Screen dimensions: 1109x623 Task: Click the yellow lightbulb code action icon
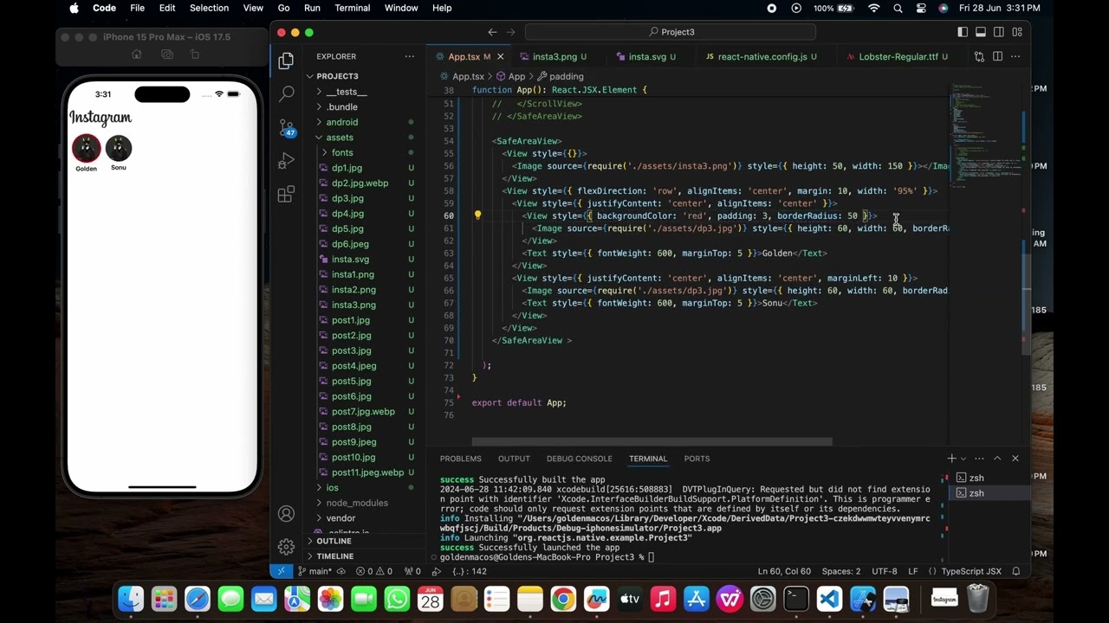(x=477, y=215)
